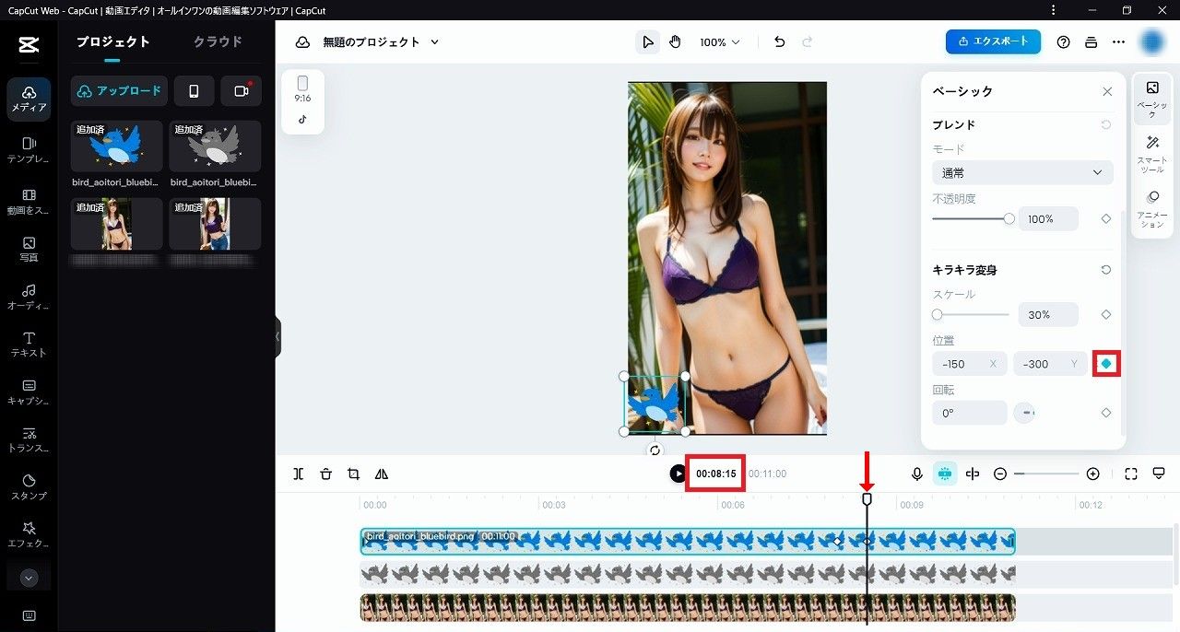This screenshot has height=632, width=1180.
Task: Toggle the opacity keyframe diamond
Action: (1106, 219)
